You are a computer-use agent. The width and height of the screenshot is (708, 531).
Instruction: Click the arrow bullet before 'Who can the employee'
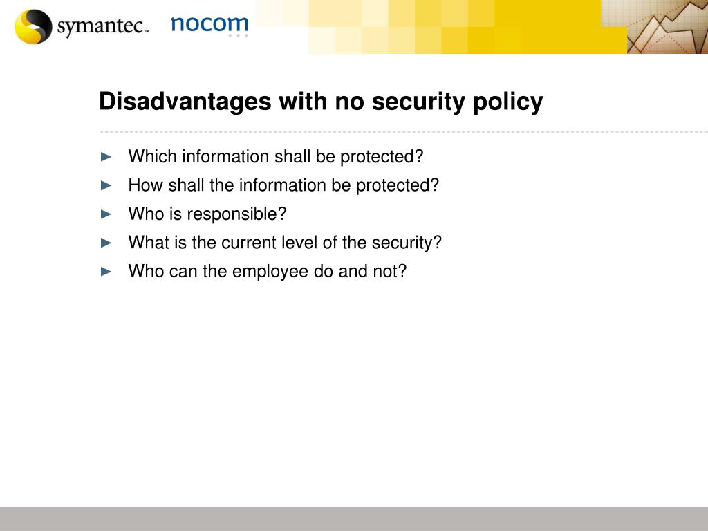point(106,271)
